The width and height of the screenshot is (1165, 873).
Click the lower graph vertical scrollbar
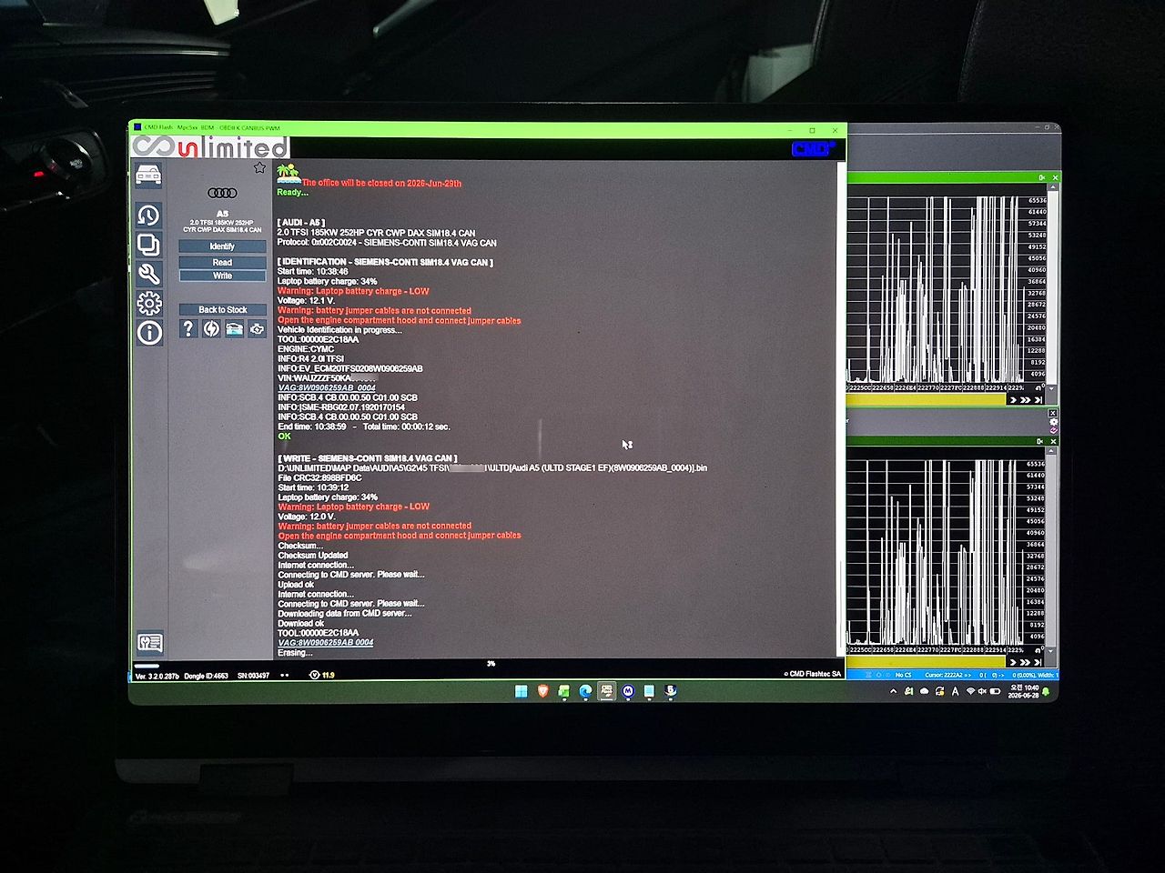(x=1052, y=550)
